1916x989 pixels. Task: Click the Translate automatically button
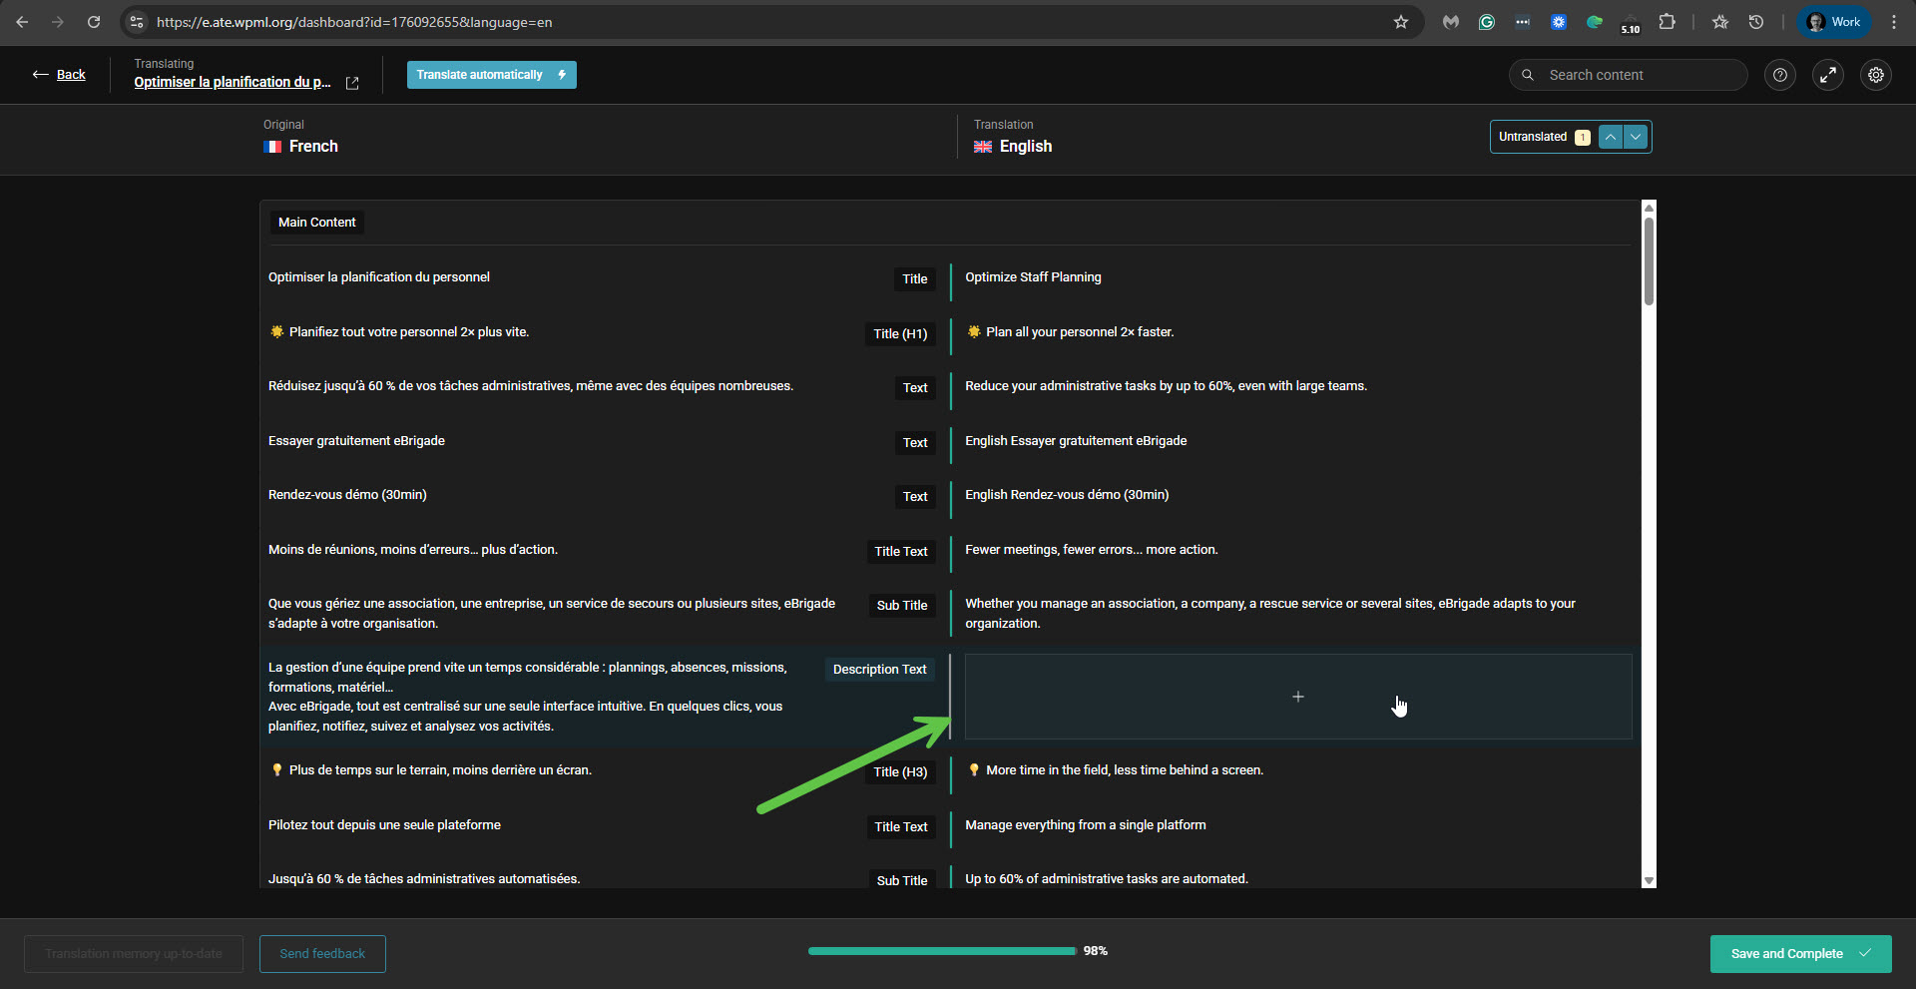(491, 75)
